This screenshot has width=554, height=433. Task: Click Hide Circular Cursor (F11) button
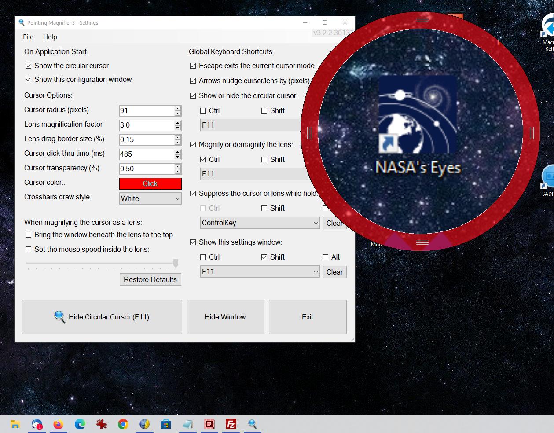[102, 317]
